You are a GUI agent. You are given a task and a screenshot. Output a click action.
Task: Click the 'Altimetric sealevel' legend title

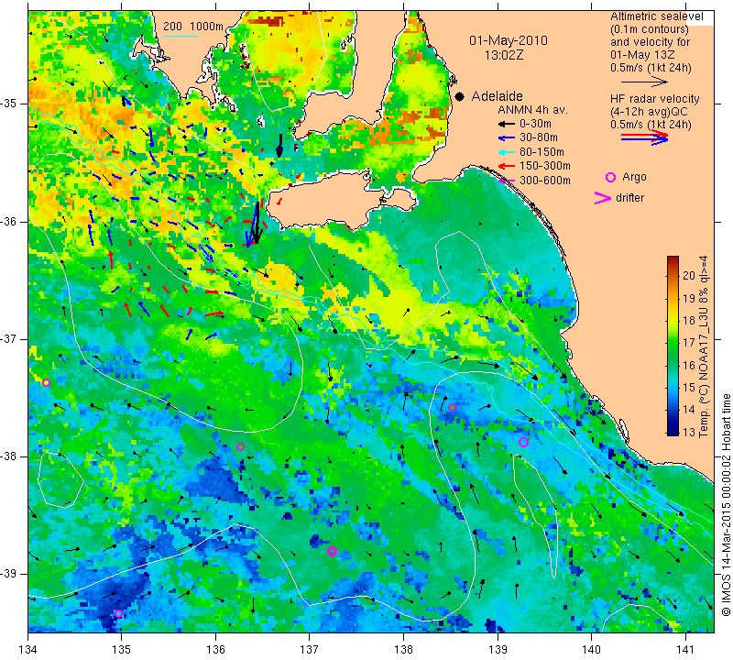click(x=656, y=16)
